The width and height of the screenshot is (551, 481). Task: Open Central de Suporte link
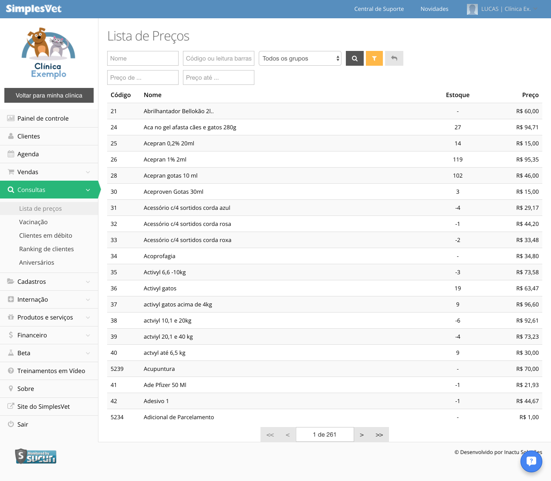tap(379, 9)
